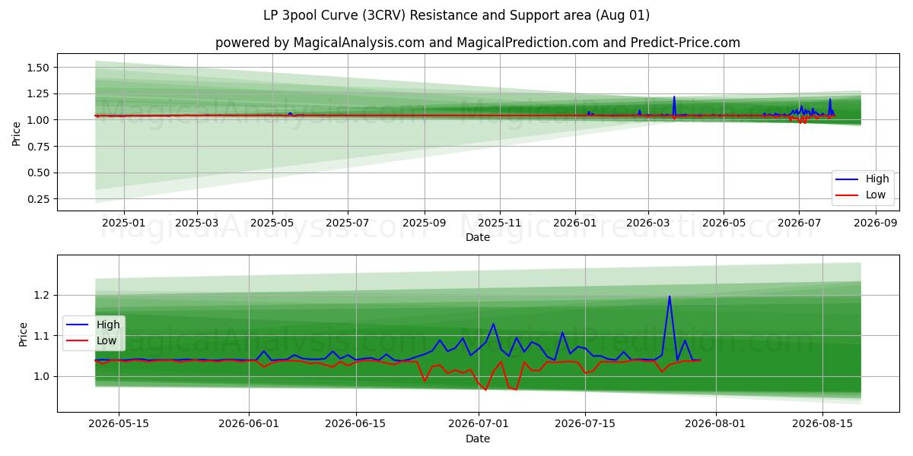Click the 2026-07-15 tick label on the bottom chart

[585, 423]
